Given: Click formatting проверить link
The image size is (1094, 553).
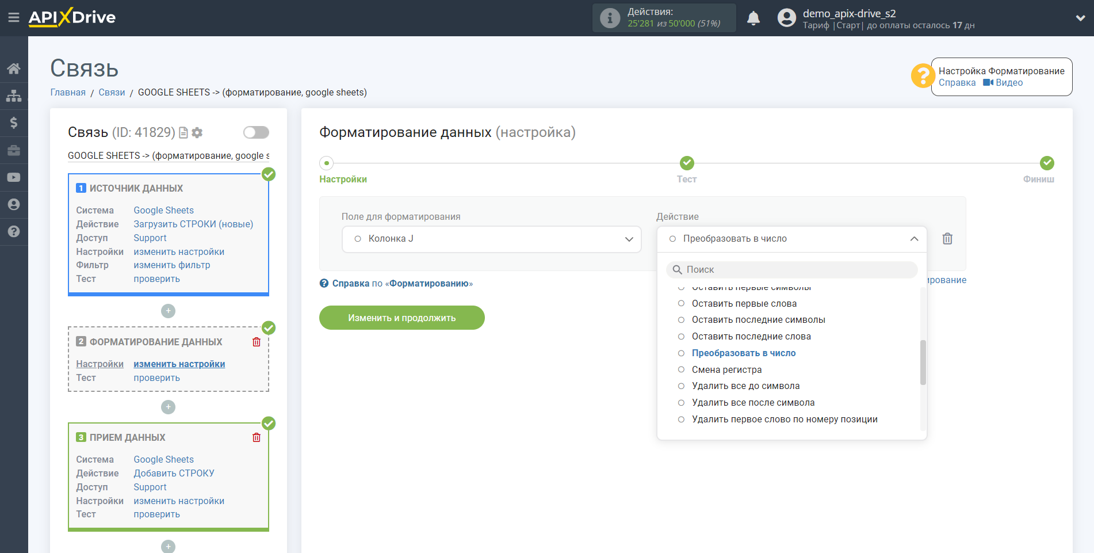Looking at the screenshot, I should click(157, 378).
